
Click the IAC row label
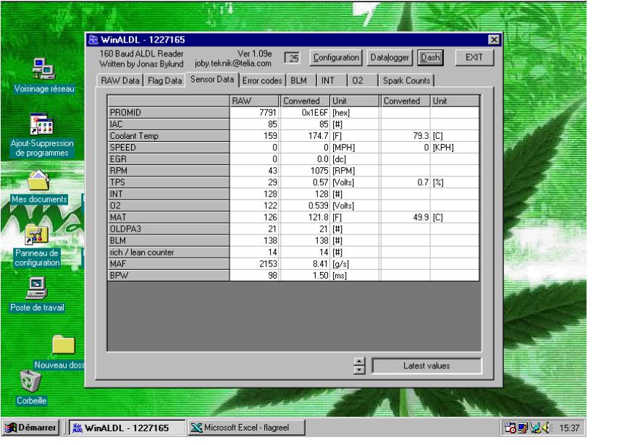pyautogui.click(x=168, y=124)
